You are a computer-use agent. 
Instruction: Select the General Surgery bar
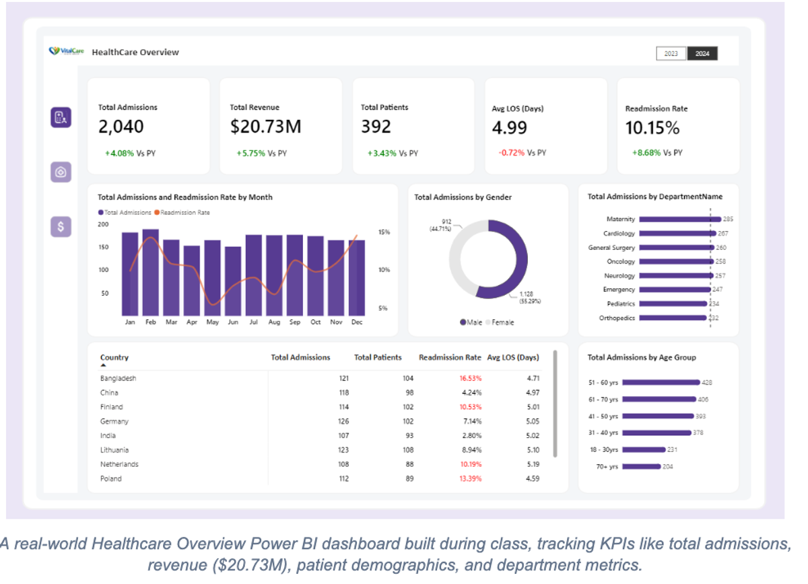(x=677, y=247)
